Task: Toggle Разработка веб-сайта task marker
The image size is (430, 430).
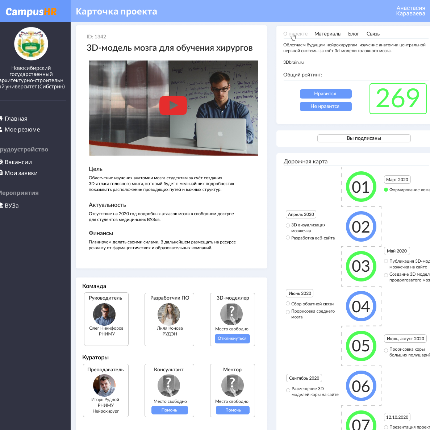Action: [288, 238]
